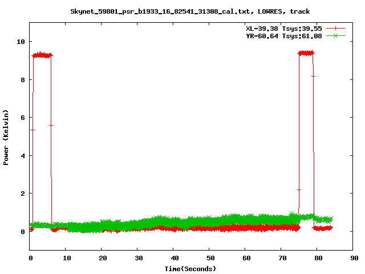Click y-axis tick label 6
This screenshot has height=274, width=365.
[x=23, y=118]
